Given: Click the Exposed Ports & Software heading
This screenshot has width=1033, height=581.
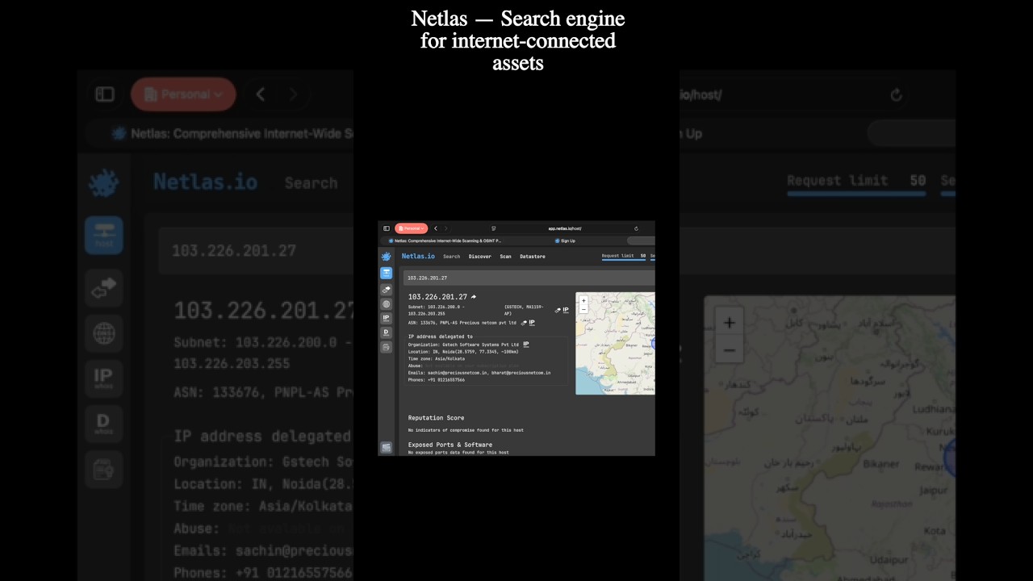Looking at the screenshot, I should (450, 445).
